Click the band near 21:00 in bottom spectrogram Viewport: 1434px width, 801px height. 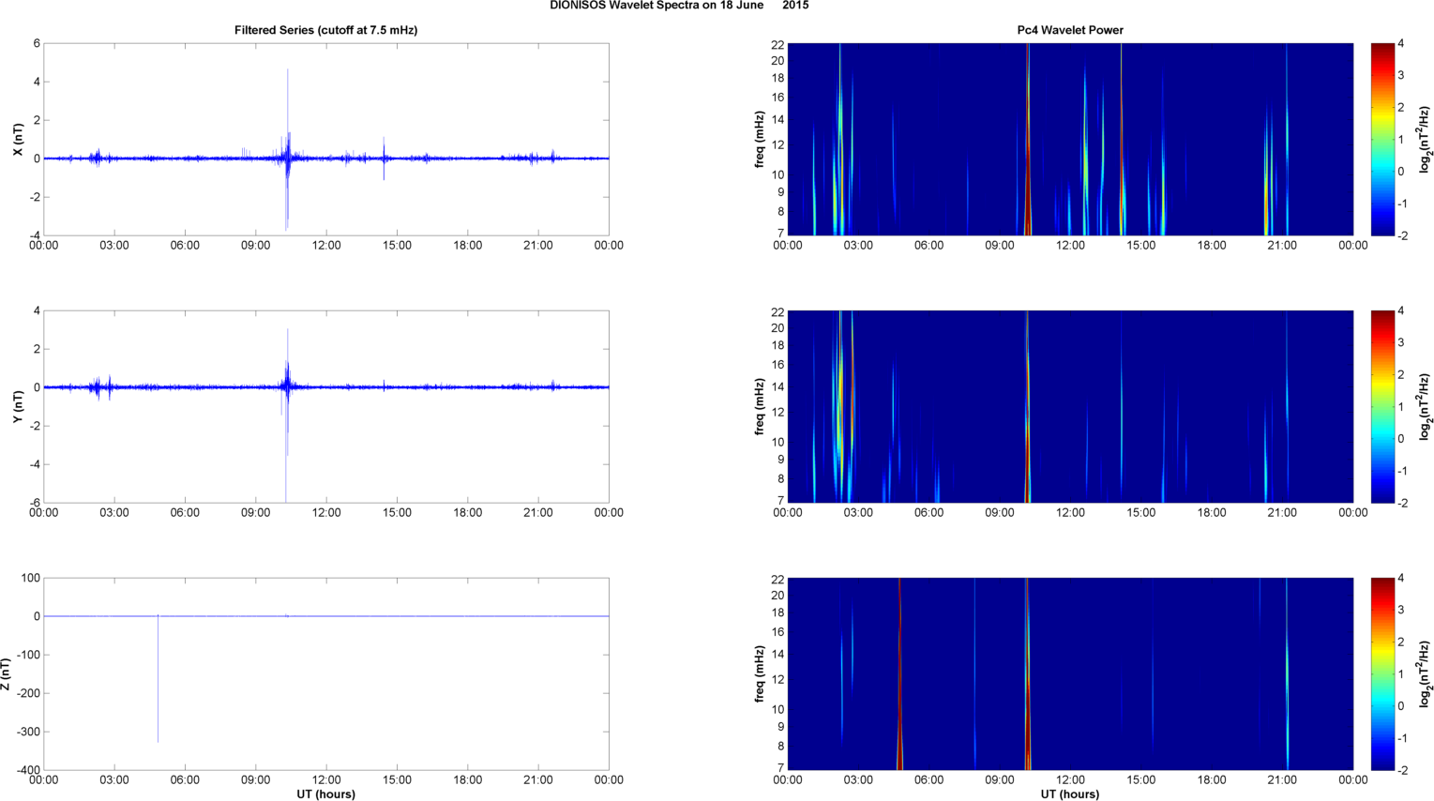[x=1287, y=673]
